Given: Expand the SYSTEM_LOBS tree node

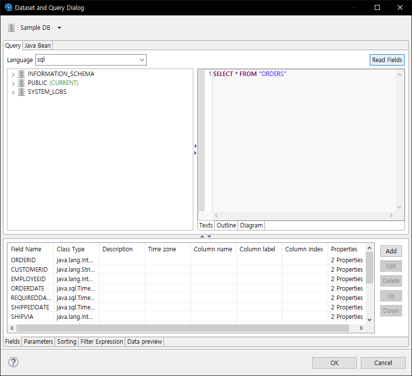Looking at the screenshot, I should (13, 92).
